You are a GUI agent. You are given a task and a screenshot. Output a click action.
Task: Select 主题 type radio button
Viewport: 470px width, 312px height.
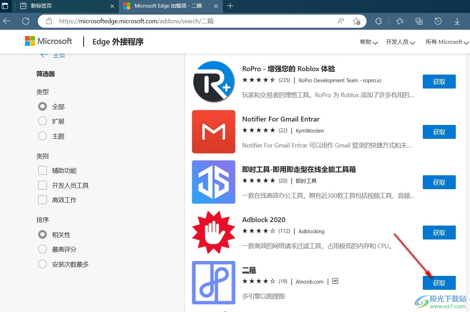[x=42, y=136]
